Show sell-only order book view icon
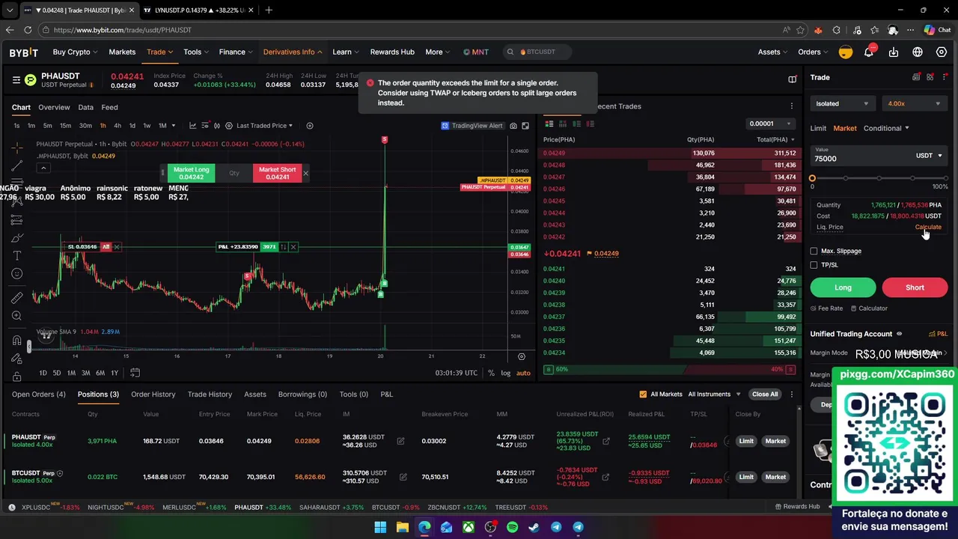This screenshot has width=958, height=539. coord(591,124)
